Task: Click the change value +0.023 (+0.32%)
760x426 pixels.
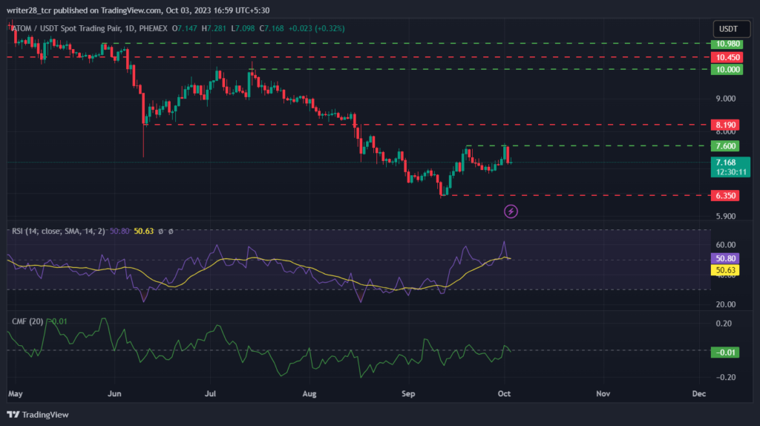Action: [316, 29]
